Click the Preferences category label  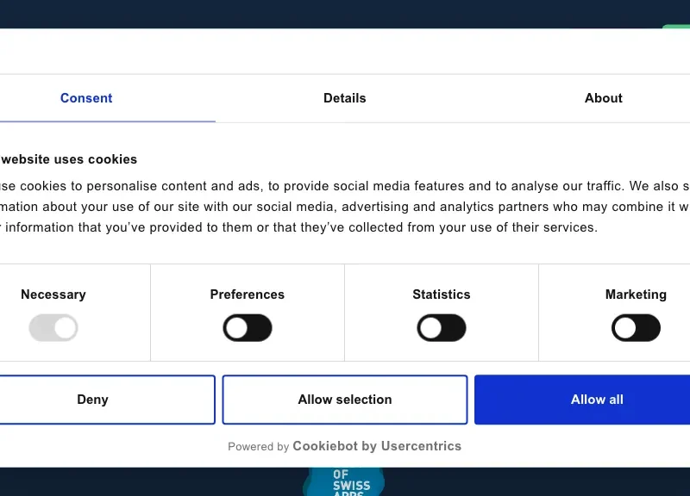point(248,294)
